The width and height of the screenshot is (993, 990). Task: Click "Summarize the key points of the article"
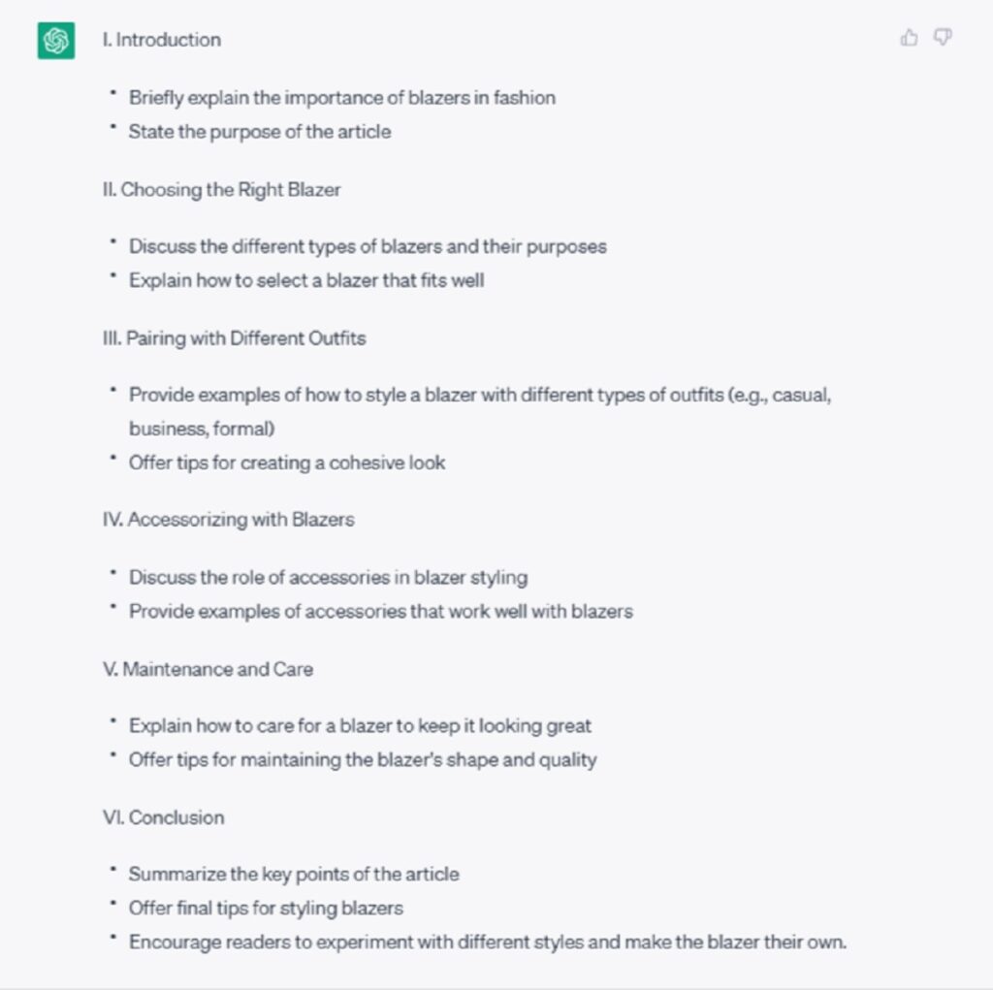294,874
